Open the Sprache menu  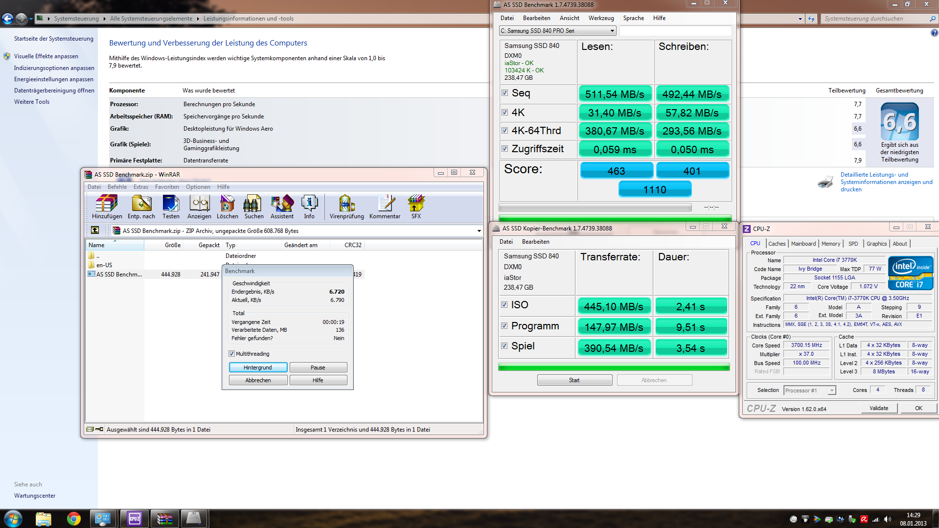(x=633, y=18)
